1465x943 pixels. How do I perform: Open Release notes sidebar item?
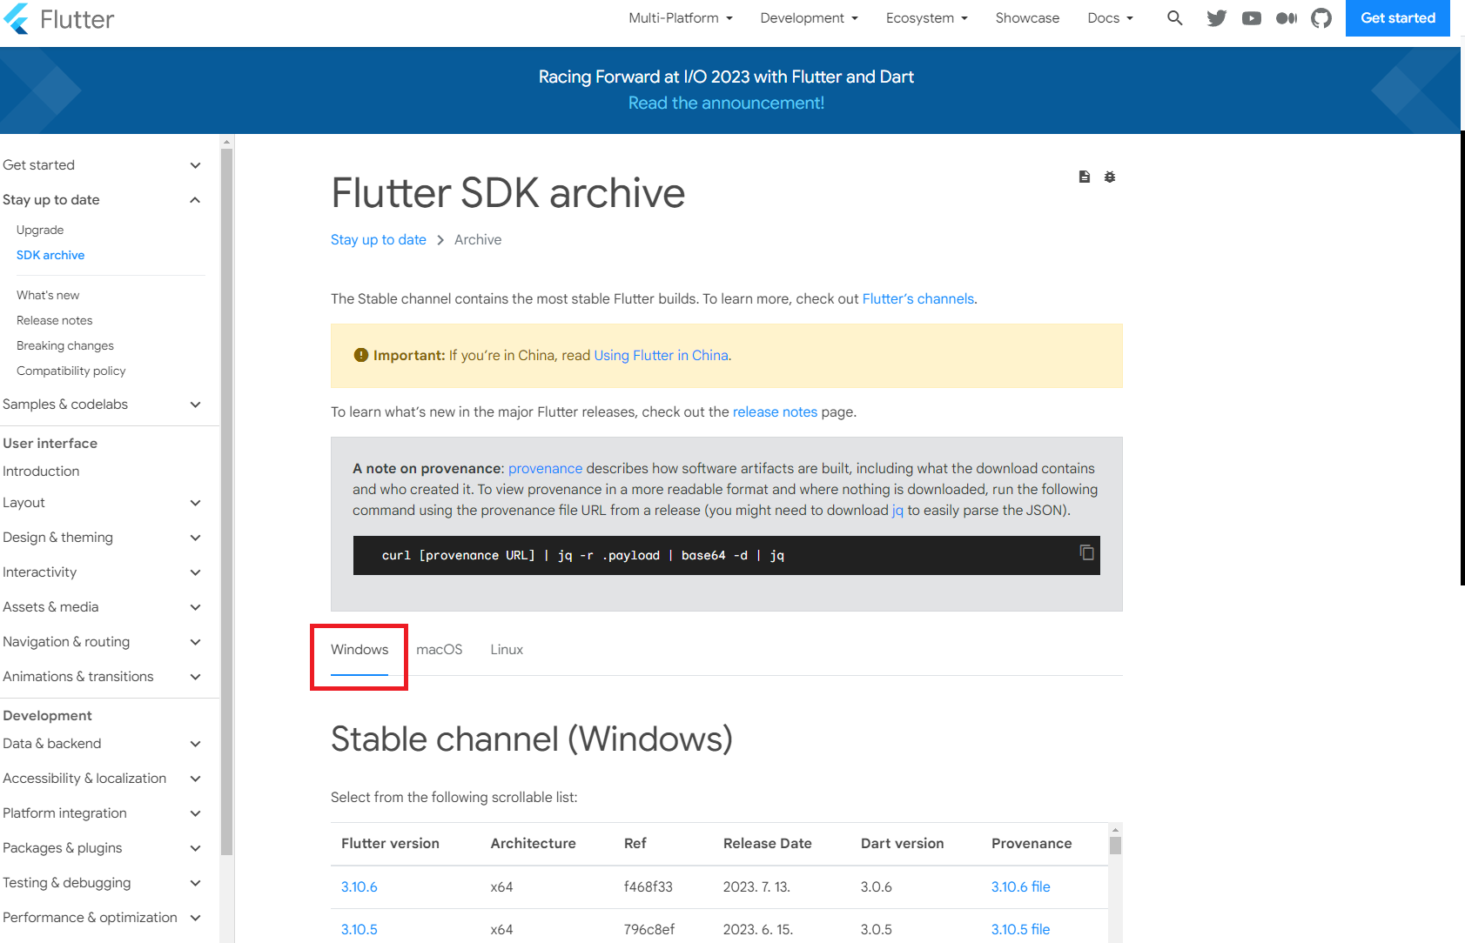(x=54, y=320)
